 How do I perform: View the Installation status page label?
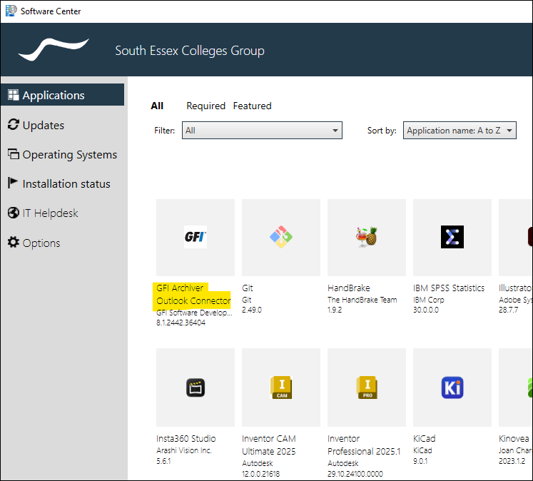click(x=66, y=184)
